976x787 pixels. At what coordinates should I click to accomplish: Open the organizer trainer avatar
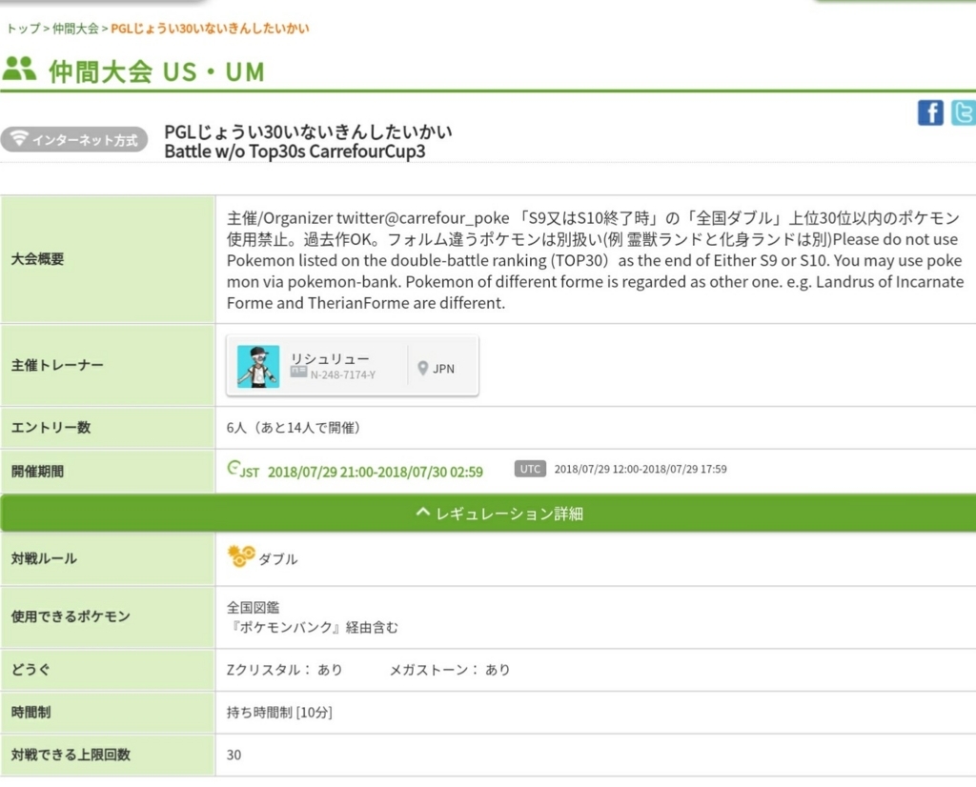(258, 367)
